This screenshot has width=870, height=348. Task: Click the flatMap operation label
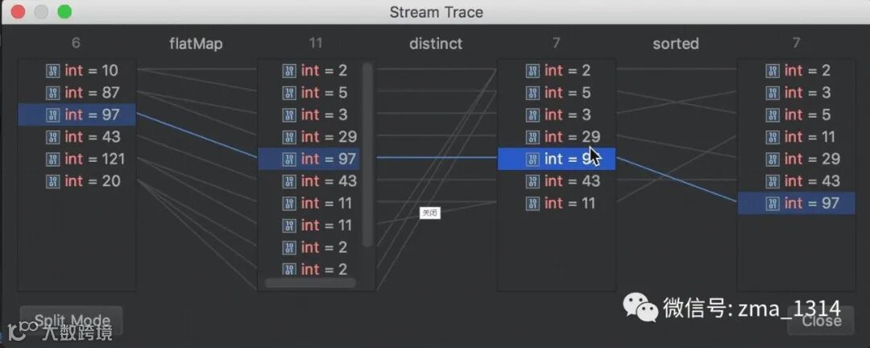pyautogui.click(x=196, y=43)
